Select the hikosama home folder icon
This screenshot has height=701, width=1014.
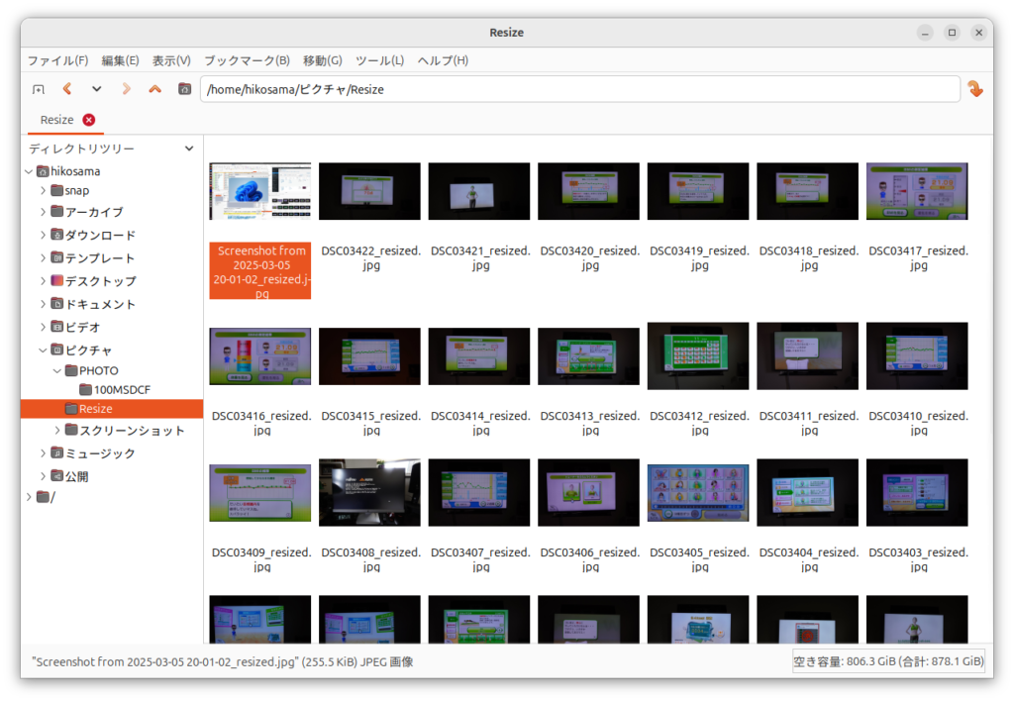(43, 171)
